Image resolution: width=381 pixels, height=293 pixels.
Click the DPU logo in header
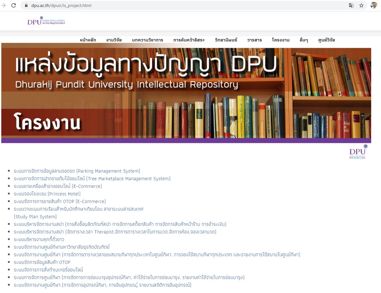point(46,21)
